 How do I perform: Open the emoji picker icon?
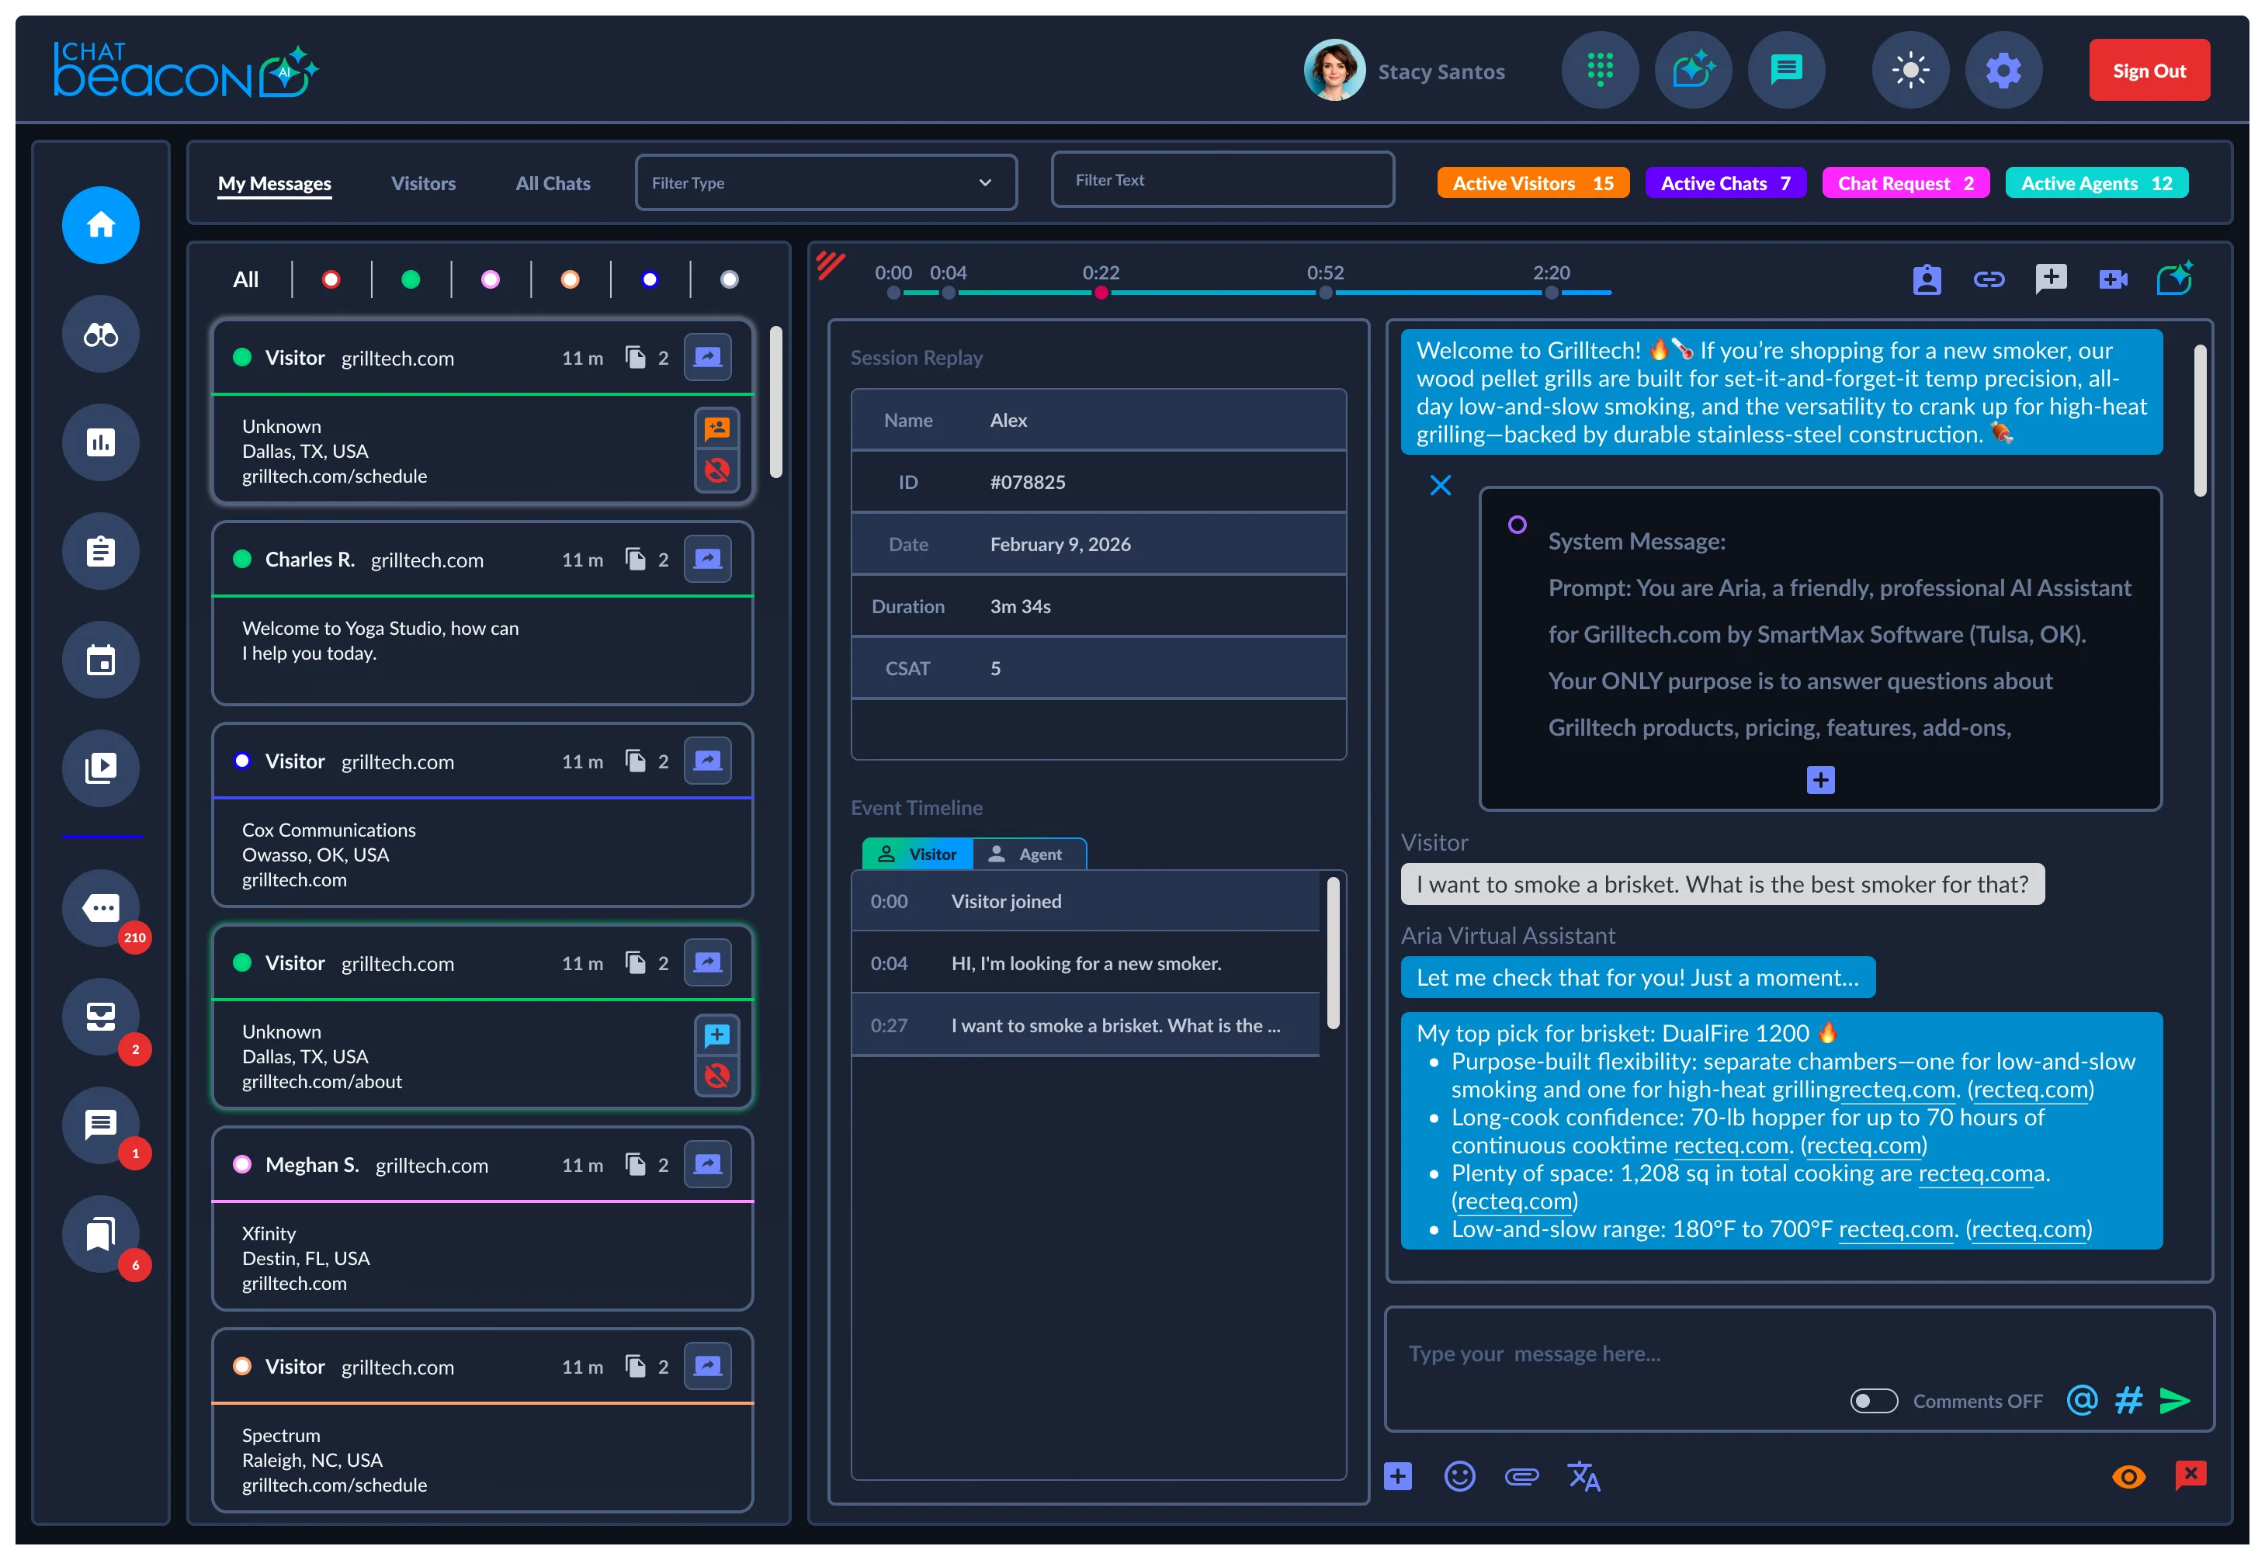(1459, 1476)
